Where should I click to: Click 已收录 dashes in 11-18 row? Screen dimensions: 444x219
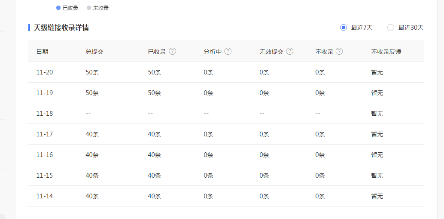(150, 114)
